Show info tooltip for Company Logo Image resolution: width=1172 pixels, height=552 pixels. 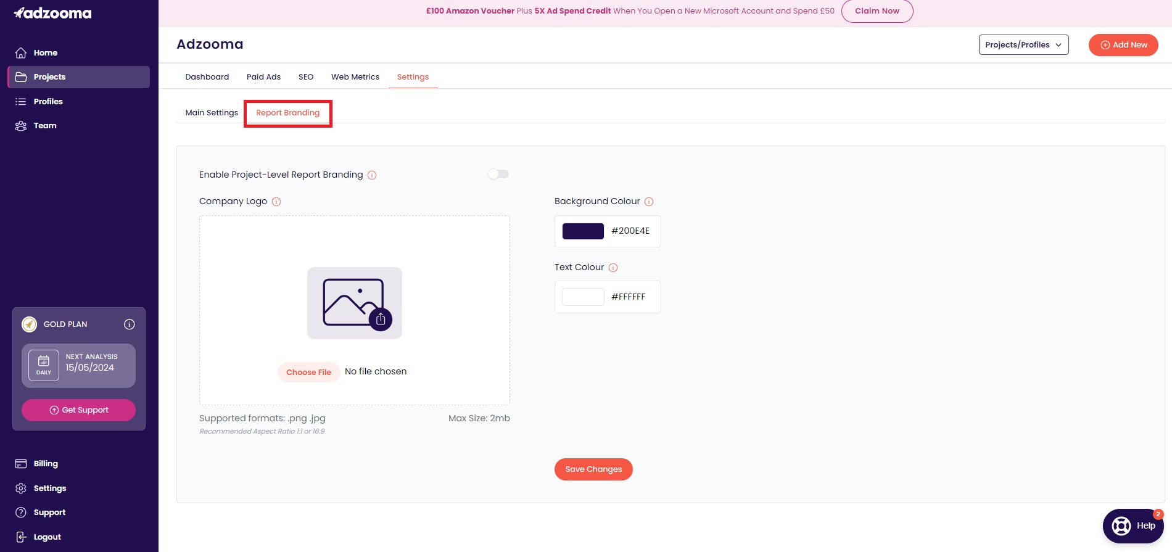click(276, 202)
